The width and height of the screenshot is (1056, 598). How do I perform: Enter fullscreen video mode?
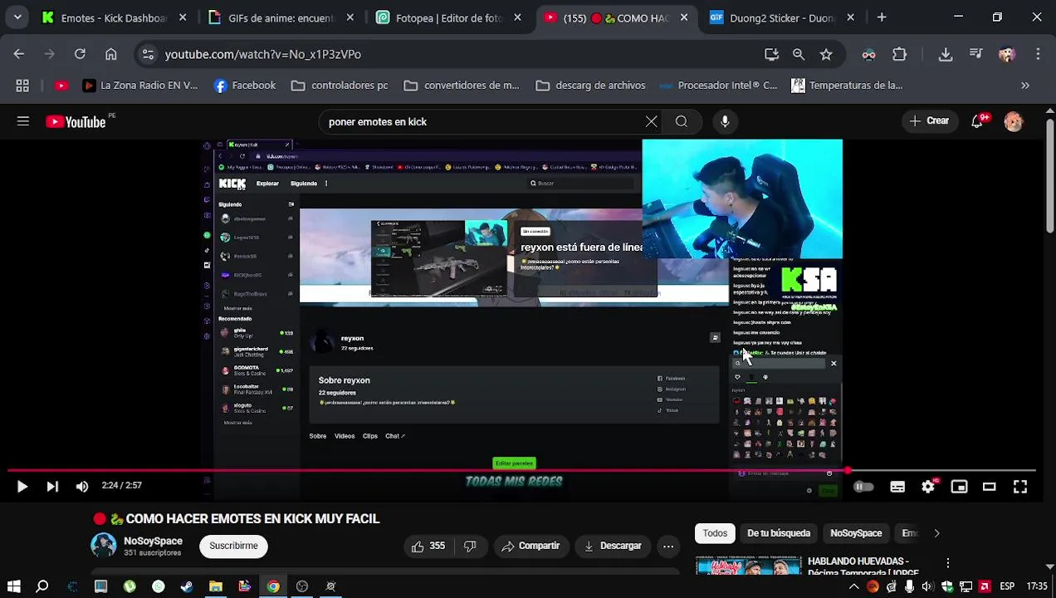coord(1020,487)
